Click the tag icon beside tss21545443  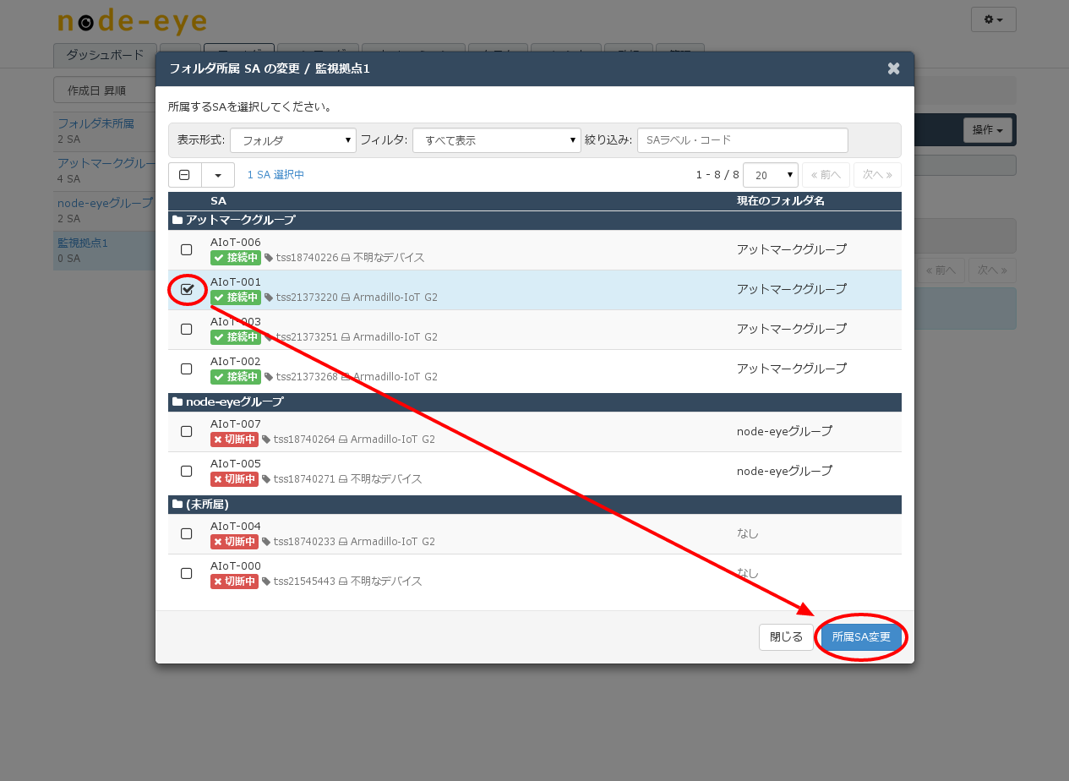pyautogui.click(x=266, y=582)
